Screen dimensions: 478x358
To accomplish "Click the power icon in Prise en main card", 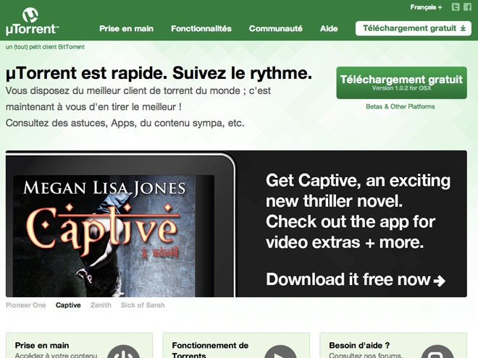I will pyautogui.click(x=123, y=351).
